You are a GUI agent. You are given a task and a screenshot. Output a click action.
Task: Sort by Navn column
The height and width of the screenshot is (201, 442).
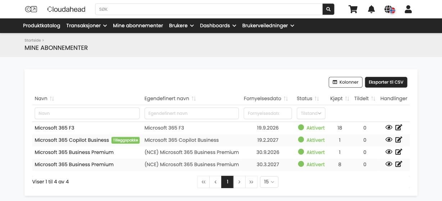(x=52, y=99)
